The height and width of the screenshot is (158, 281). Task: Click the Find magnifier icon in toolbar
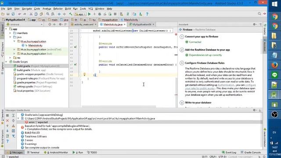pos(48,14)
